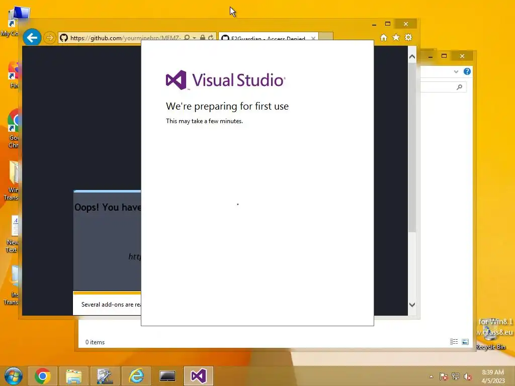Click the Internet Explorer back arrow button
This screenshot has width=515, height=386.
pos(32,38)
